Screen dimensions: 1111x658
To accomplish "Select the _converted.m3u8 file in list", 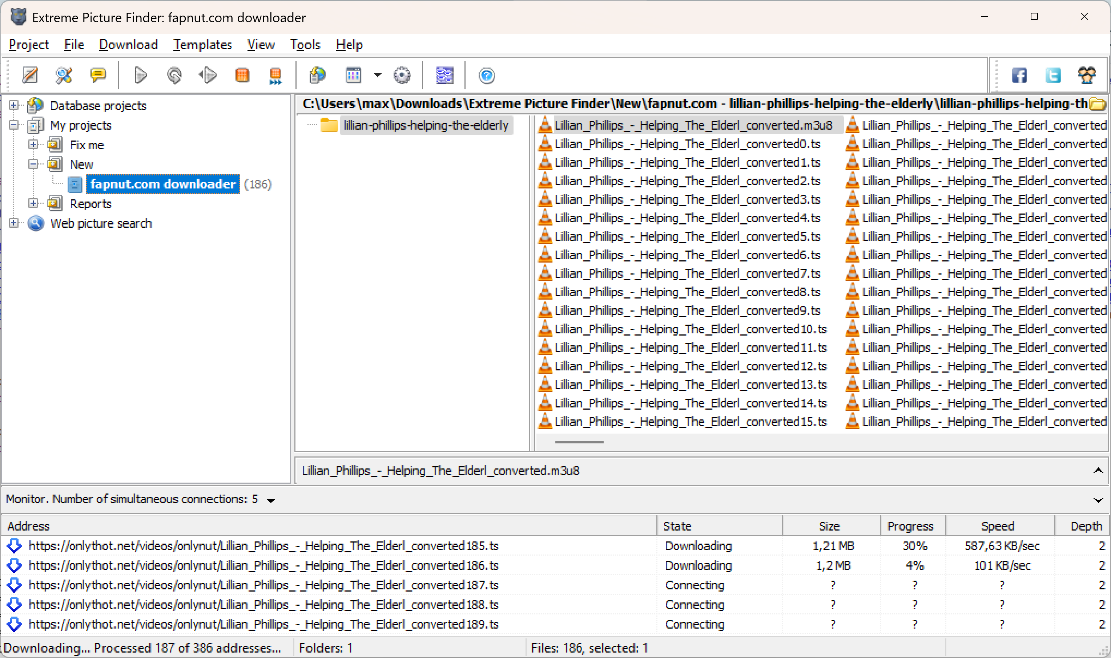I will [x=693, y=126].
